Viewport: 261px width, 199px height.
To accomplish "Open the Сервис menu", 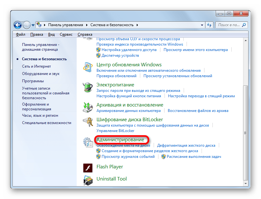I will [x=66, y=34].
